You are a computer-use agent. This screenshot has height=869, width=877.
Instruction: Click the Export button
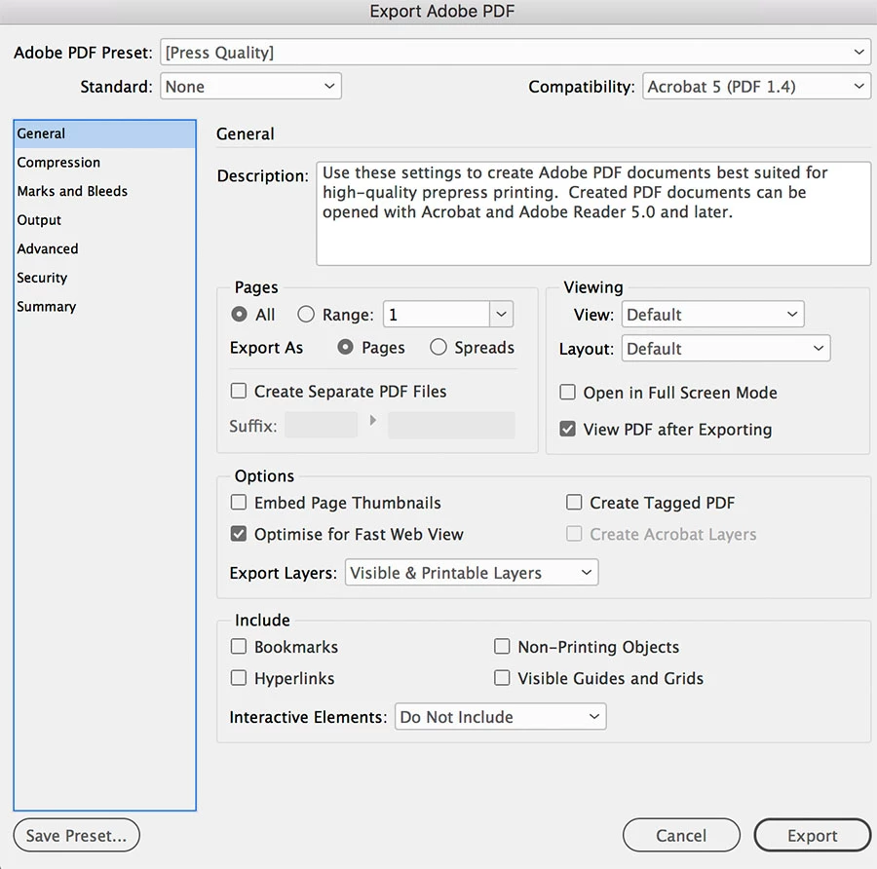pos(812,836)
